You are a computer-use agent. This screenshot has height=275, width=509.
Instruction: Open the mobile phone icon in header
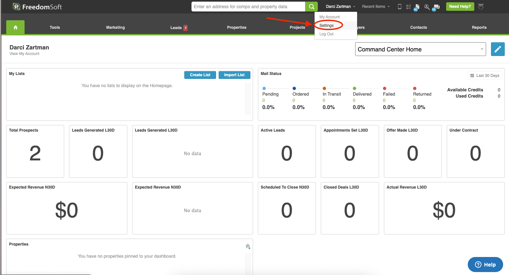pos(399,7)
